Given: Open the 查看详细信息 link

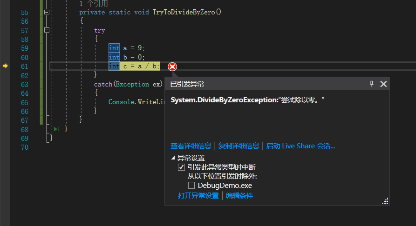Looking at the screenshot, I should pyautogui.click(x=191, y=146).
